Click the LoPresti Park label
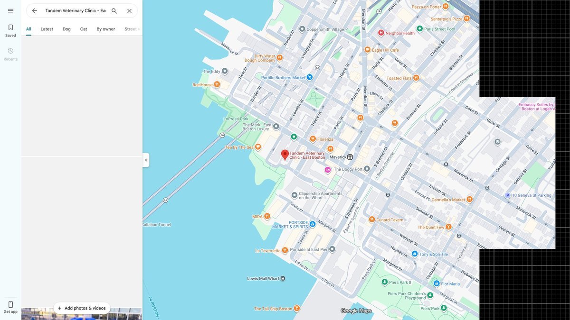The height and width of the screenshot is (320, 570). (236, 119)
